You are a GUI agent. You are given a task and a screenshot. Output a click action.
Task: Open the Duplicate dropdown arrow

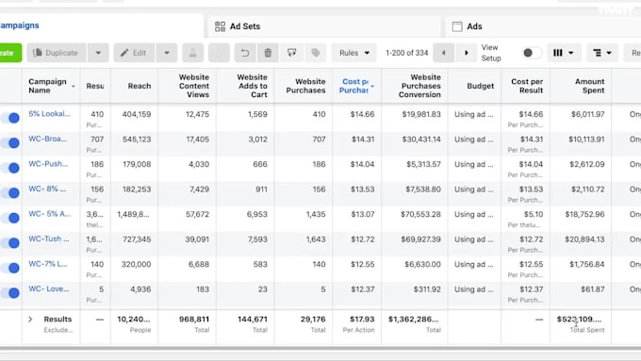(98, 53)
